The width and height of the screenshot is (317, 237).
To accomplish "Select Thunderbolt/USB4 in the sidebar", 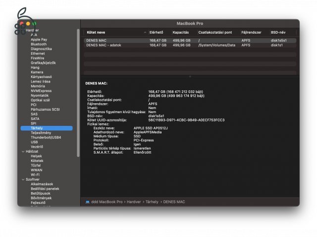I will tap(46, 137).
